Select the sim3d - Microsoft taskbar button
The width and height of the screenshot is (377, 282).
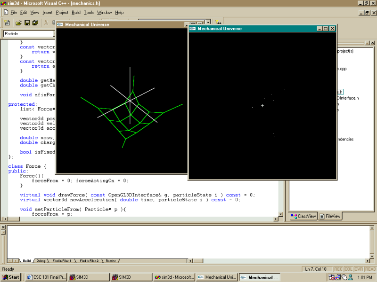click(174, 277)
